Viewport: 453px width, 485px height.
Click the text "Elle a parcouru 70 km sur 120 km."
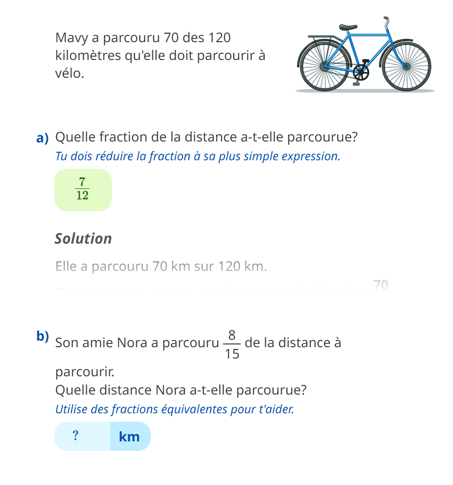click(161, 267)
